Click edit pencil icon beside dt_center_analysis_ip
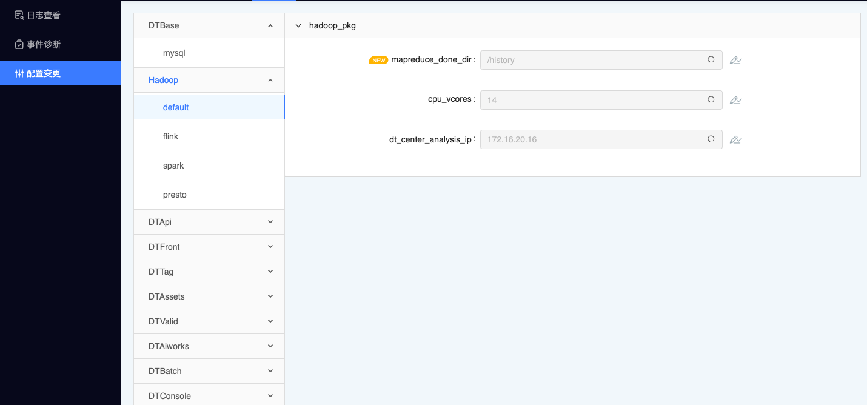Viewport: 867px width, 405px height. tap(735, 140)
